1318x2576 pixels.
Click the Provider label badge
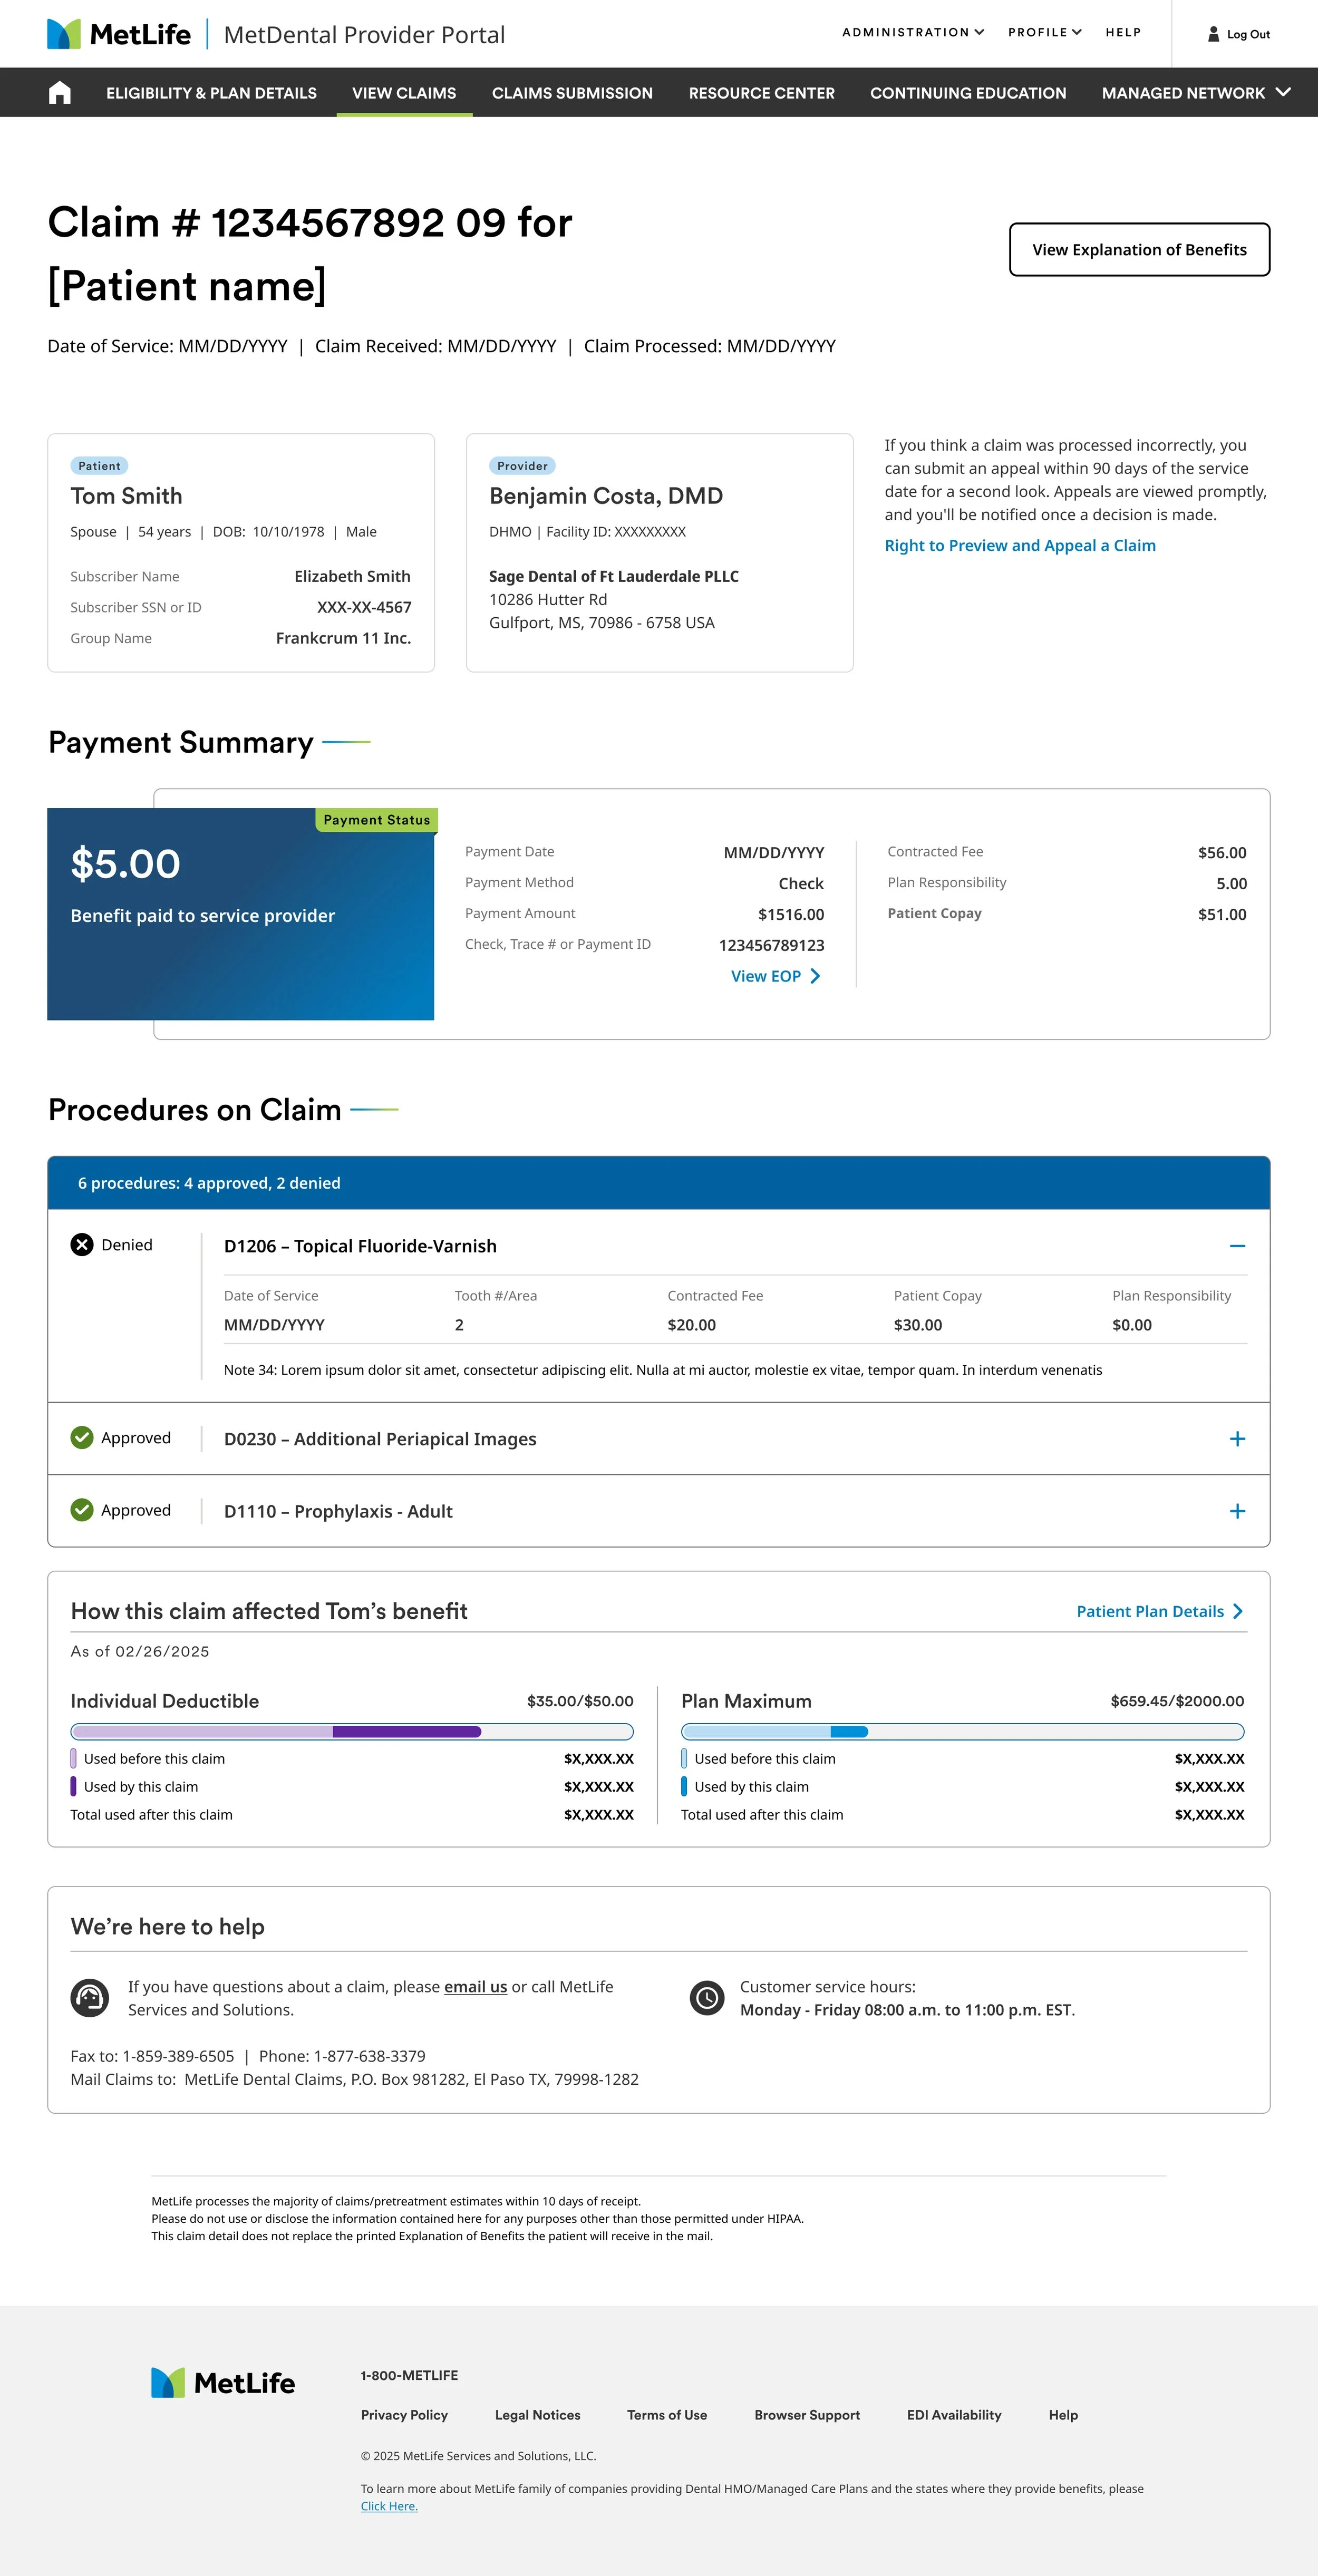tap(522, 466)
